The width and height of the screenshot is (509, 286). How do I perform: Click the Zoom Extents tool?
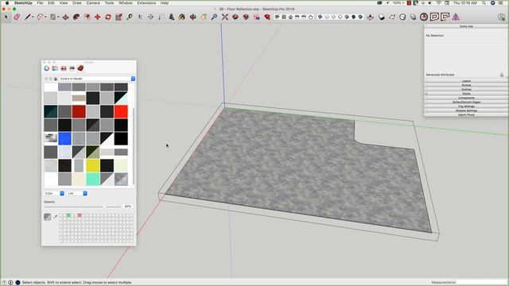pyautogui.click(x=224, y=17)
